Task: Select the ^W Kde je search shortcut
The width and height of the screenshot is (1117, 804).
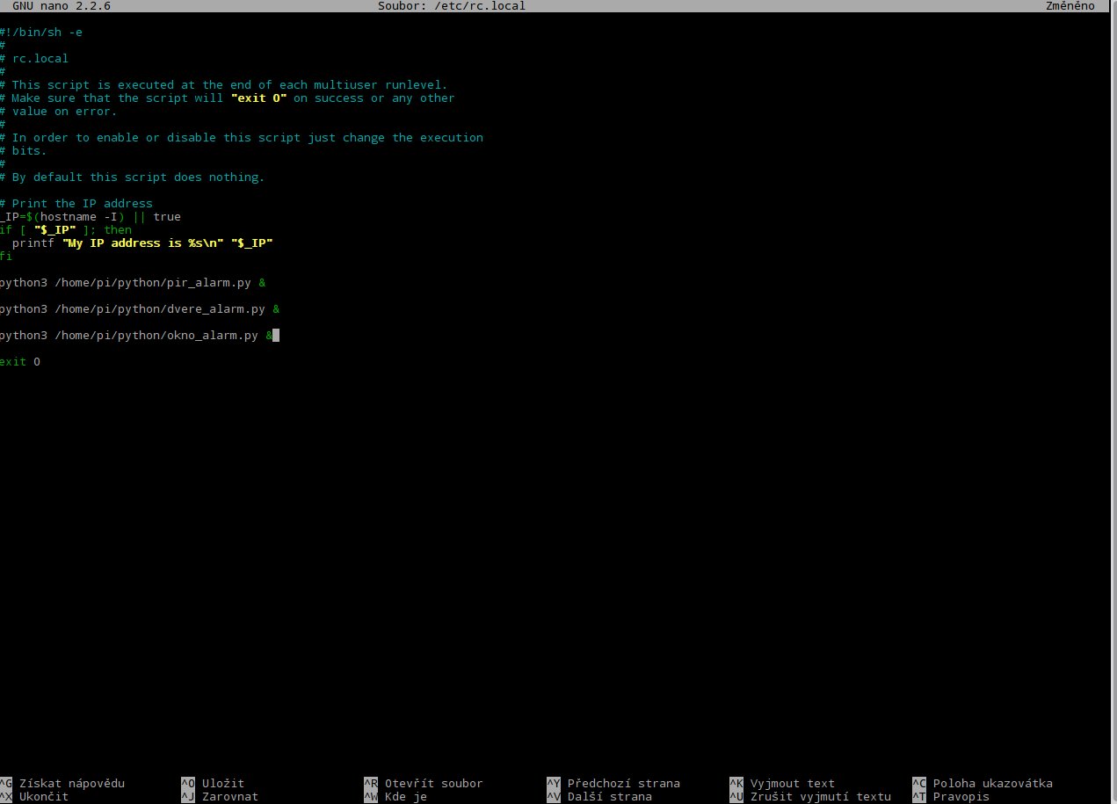Action: 398,796
